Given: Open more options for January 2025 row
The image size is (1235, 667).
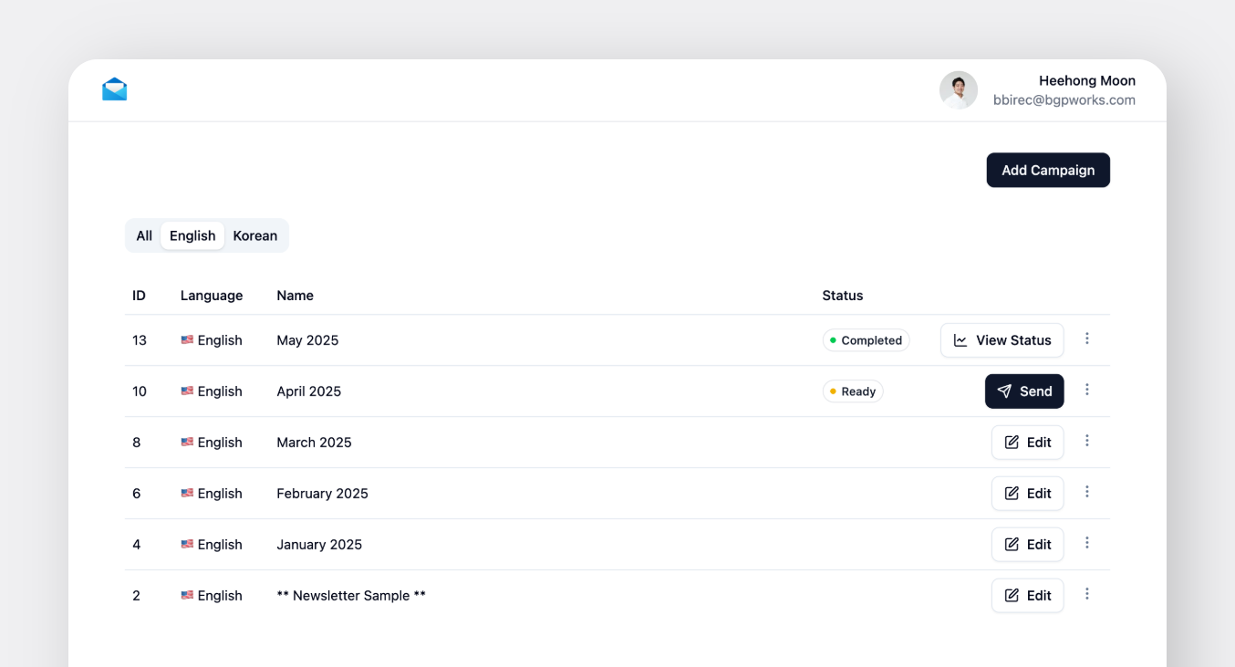Looking at the screenshot, I should [x=1087, y=543].
